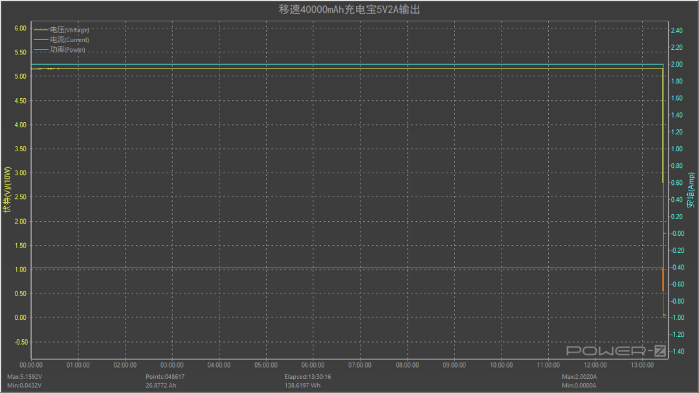Click the 1.50 voltage axis label
Image resolution: width=699 pixels, height=393 pixels.
coord(21,245)
